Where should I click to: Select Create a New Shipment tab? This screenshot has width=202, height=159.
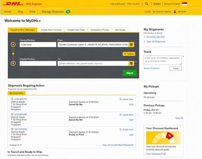click(x=23, y=30)
